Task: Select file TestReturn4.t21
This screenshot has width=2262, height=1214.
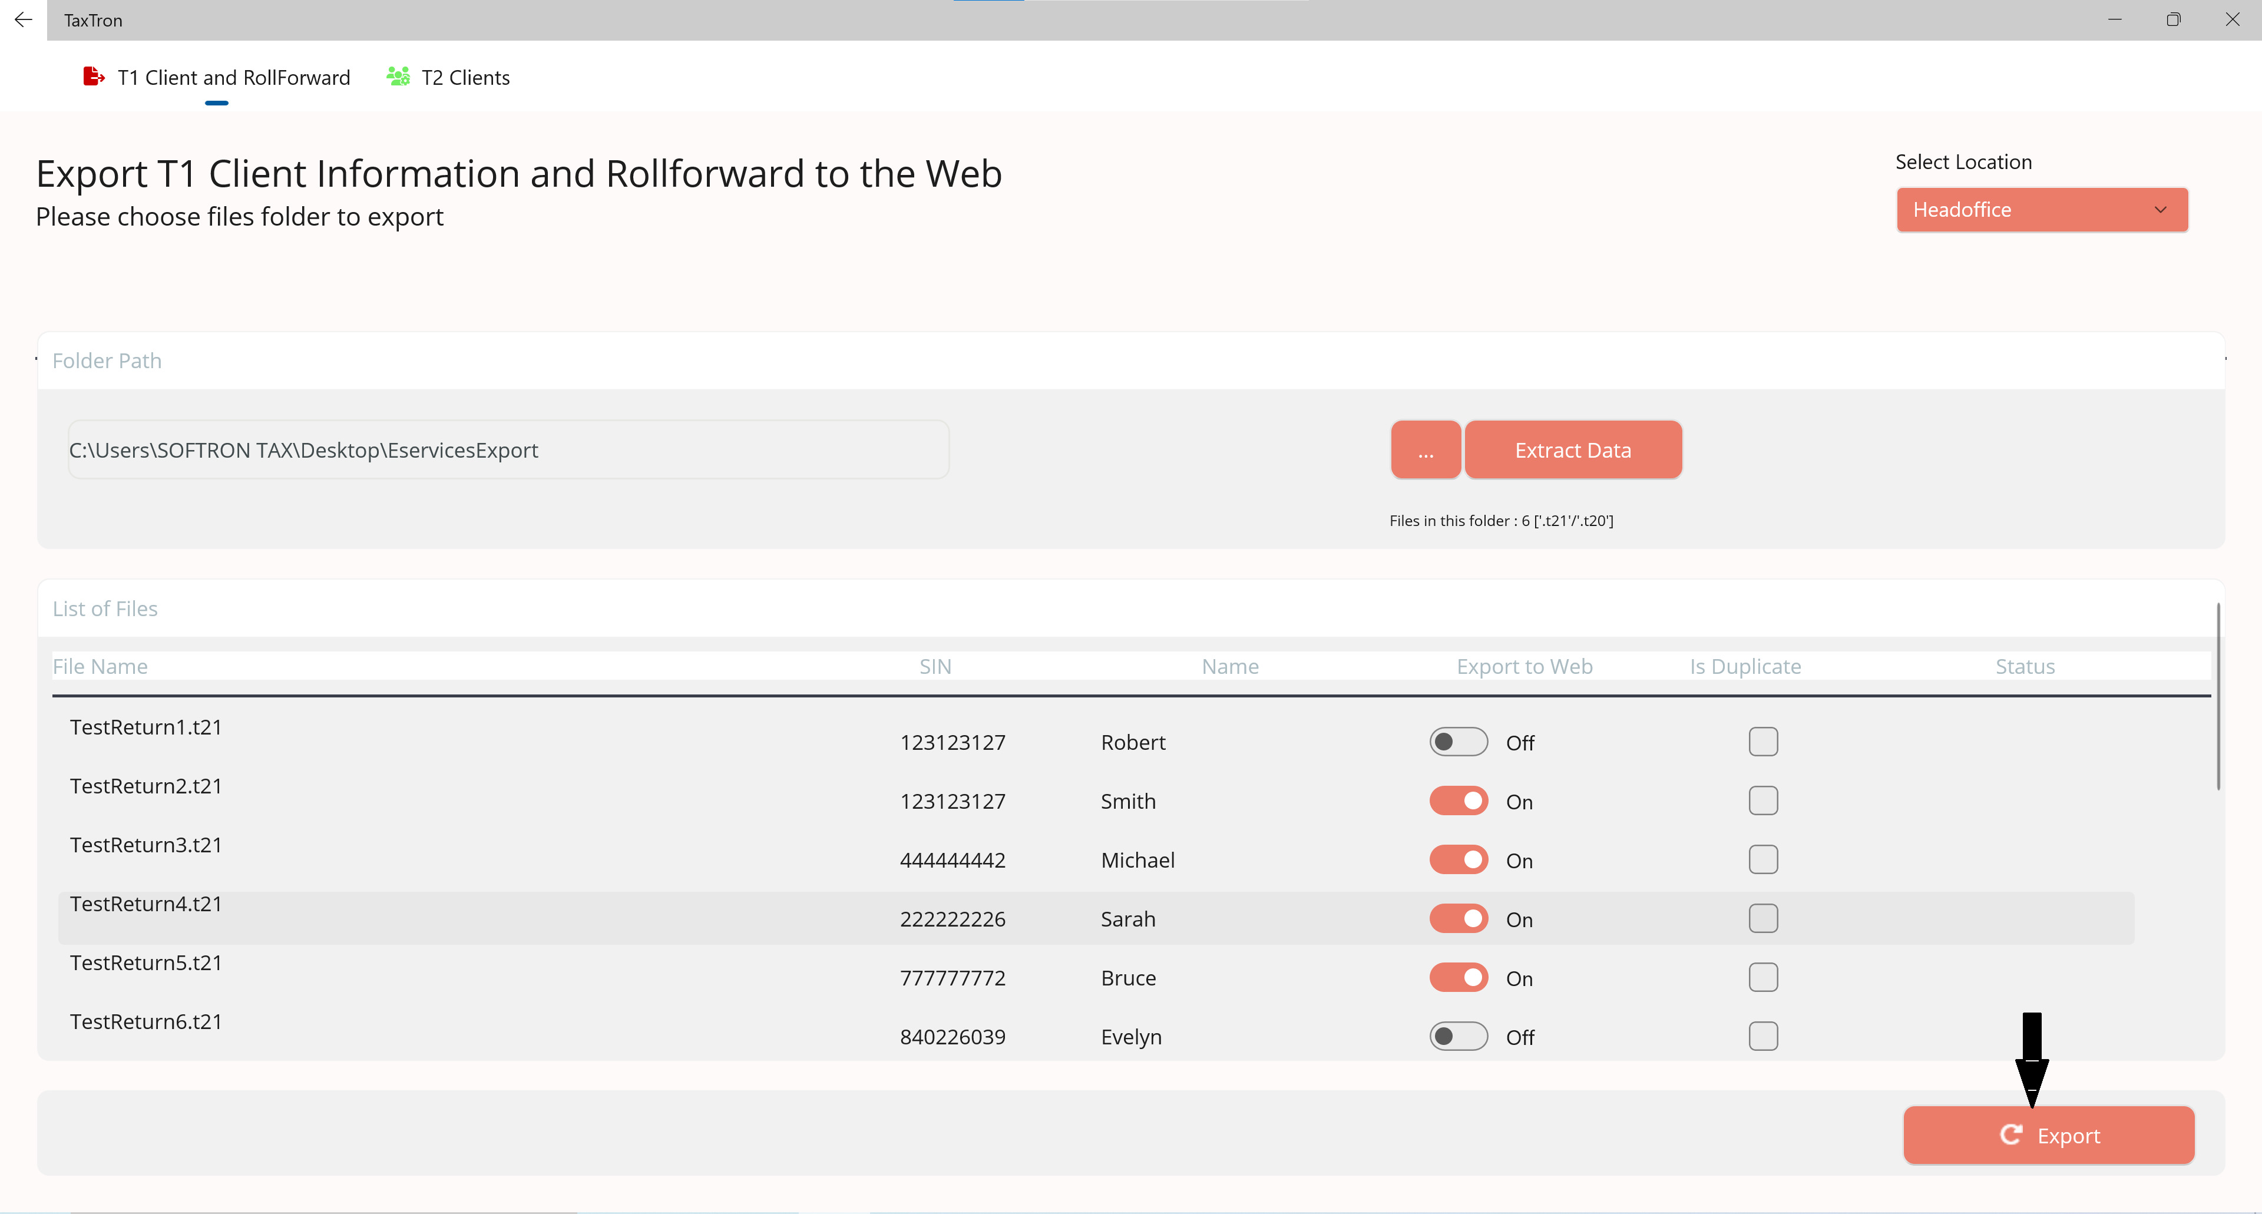Action: pyautogui.click(x=145, y=903)
